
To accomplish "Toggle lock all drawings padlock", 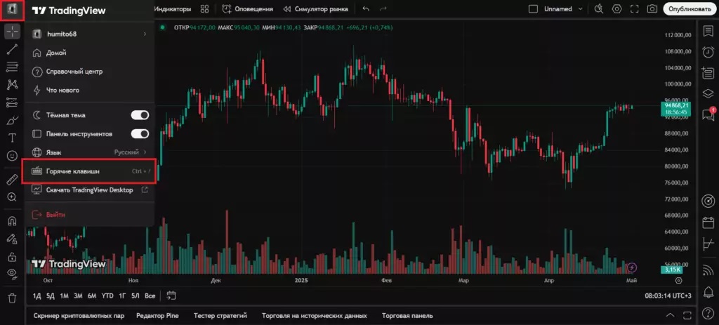I will pos(13,256).
